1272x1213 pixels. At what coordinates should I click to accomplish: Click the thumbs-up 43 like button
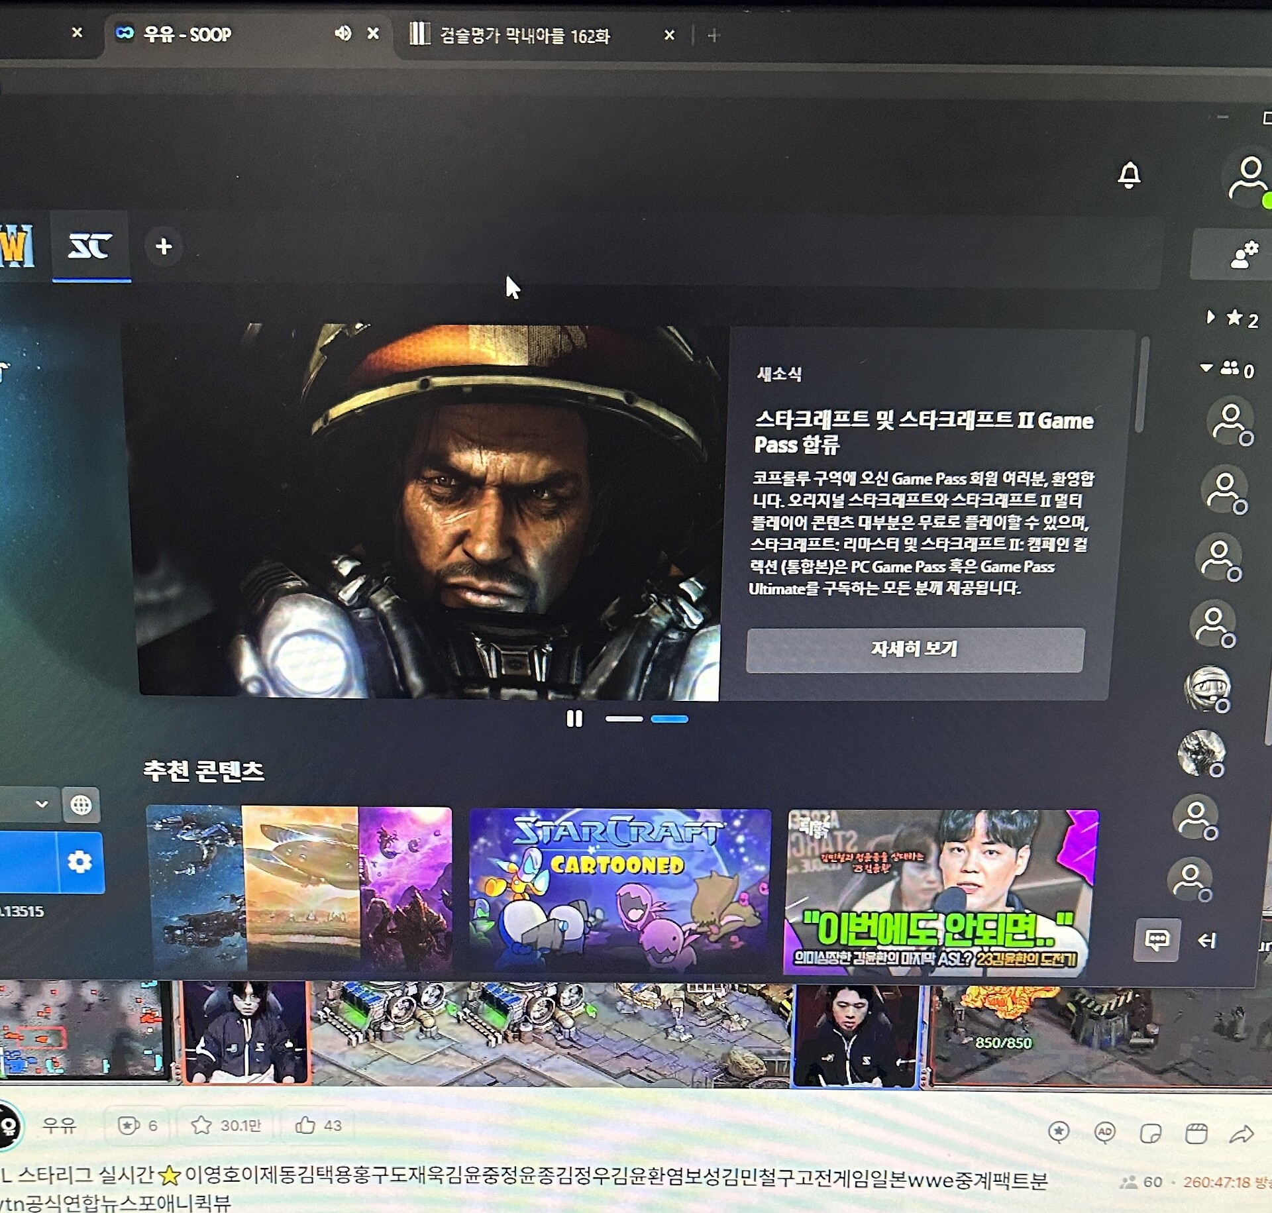318,1125
